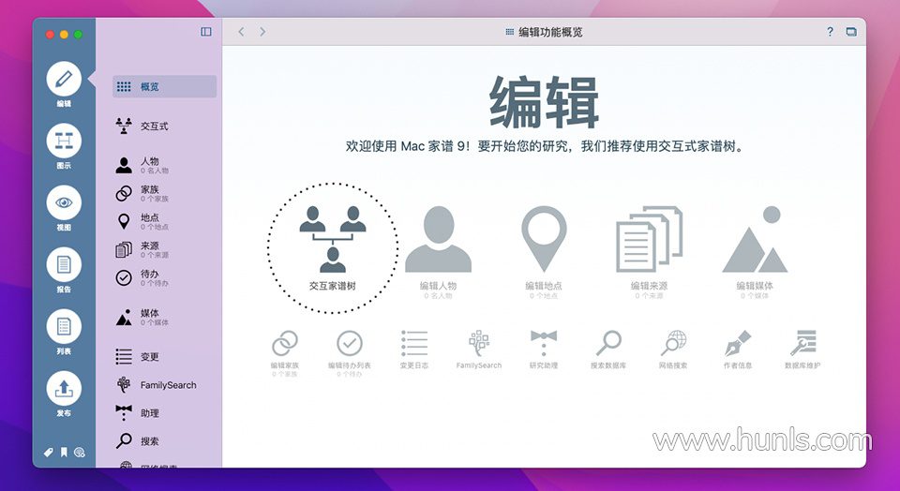
Task: Open 编辑待办列表 to-do list
Action: (350, 352)
